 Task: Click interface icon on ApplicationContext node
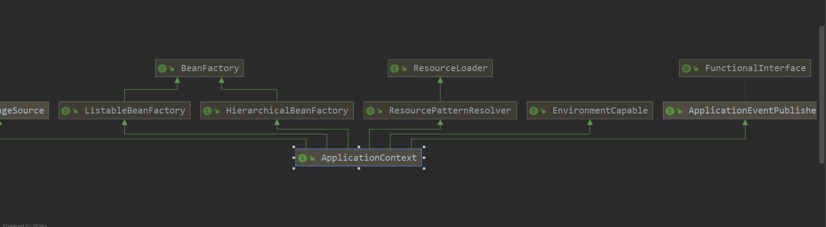[303, 158]
